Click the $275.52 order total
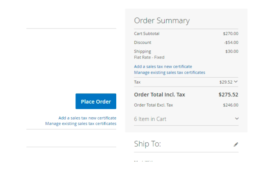The height and width of the screenshot is (171, 259). pos(228,95)
